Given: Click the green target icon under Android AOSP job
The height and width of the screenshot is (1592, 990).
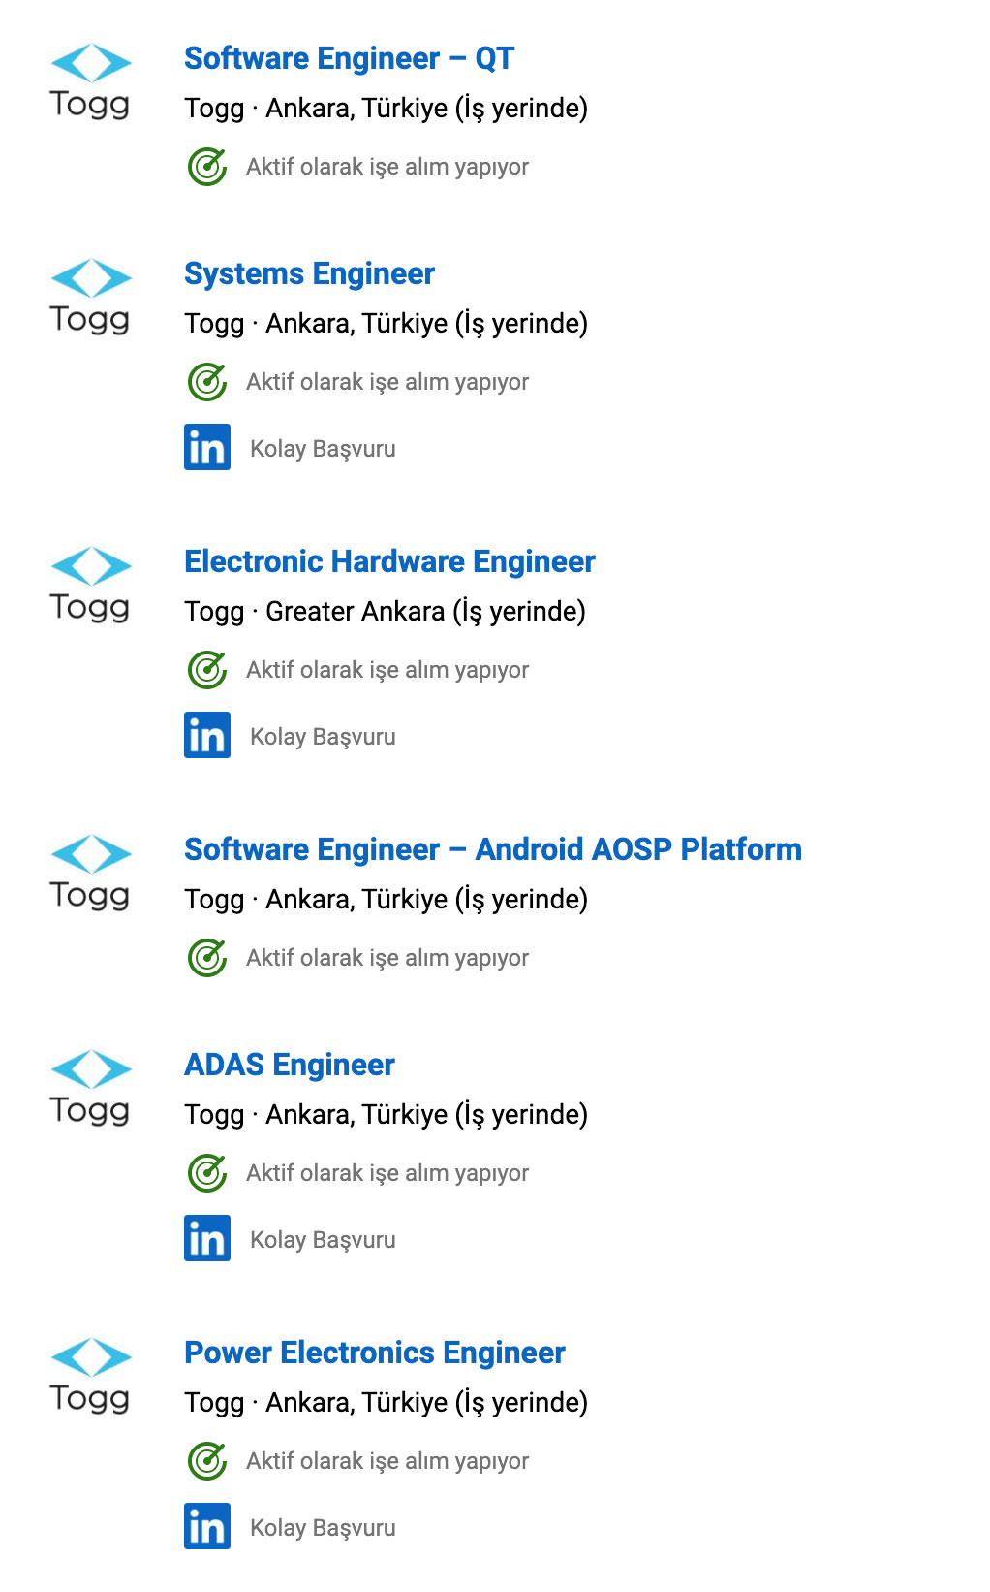Looking at the screenshot, I should pos(207,958).
